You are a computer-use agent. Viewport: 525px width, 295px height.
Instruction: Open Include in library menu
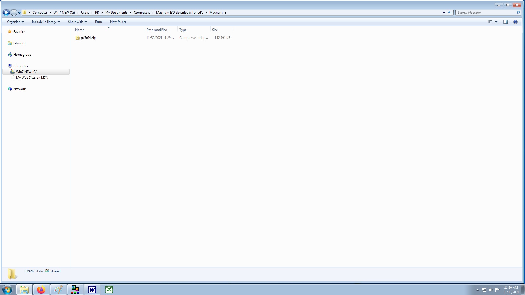[45, 22]
